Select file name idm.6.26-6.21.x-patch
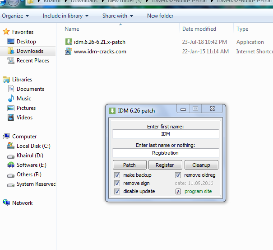The image size is (273, 250). [100, 42]
